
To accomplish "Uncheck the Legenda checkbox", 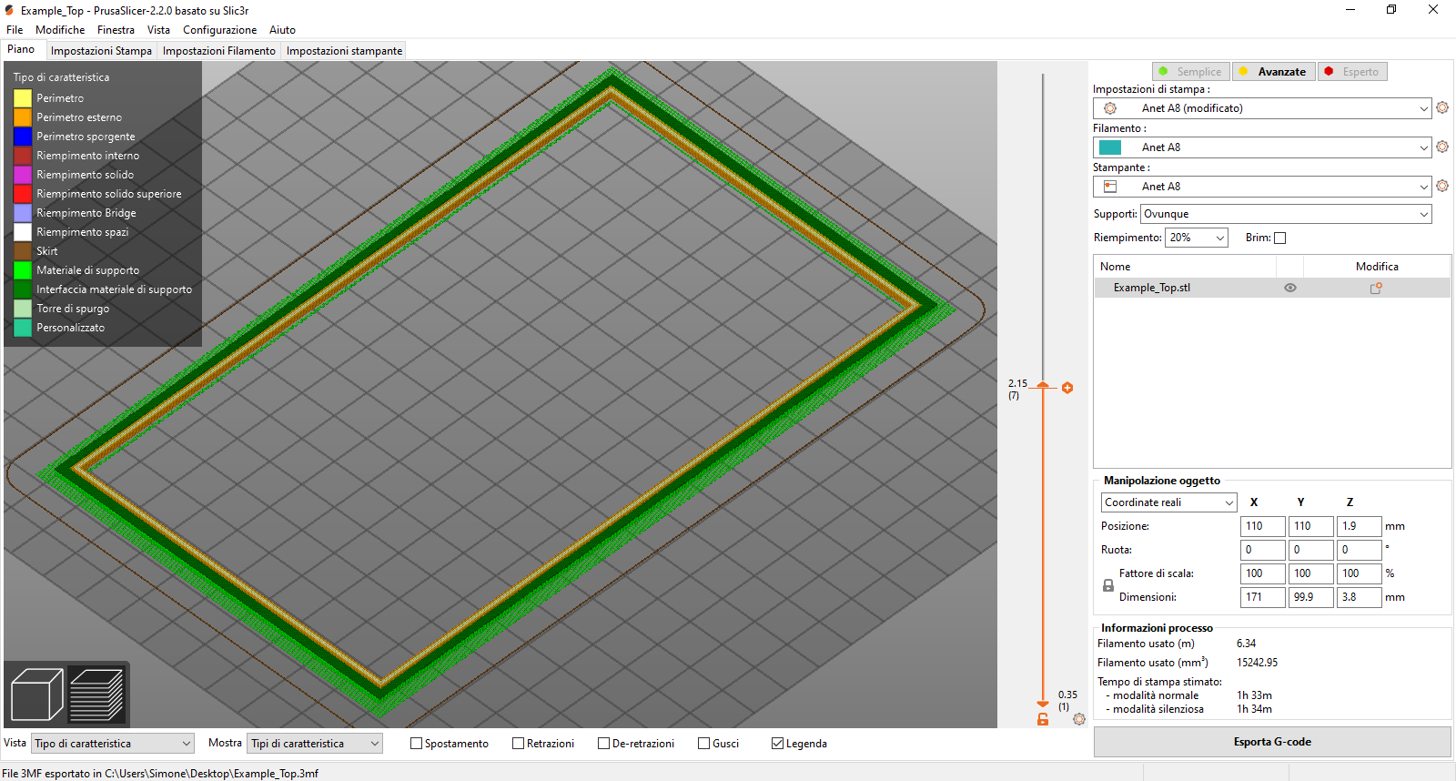I will [x=777, y=744].
